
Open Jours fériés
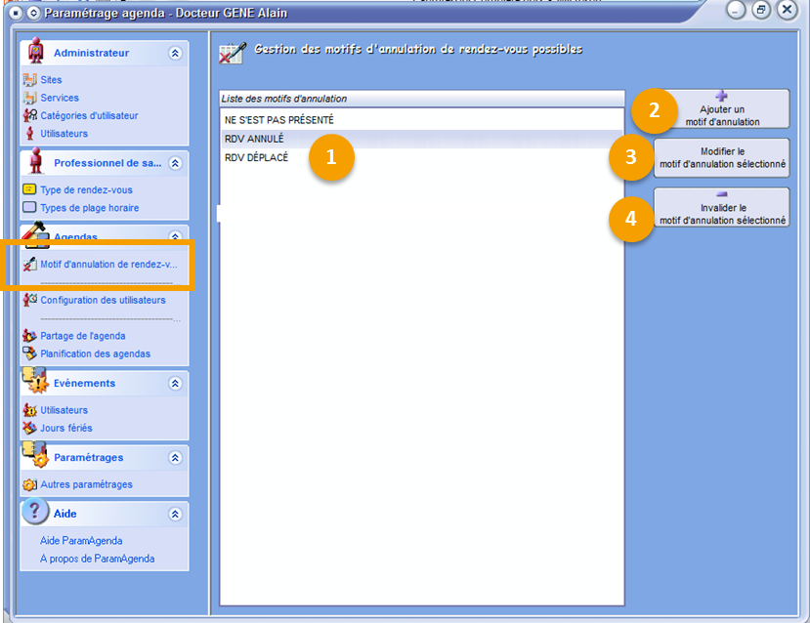66,428
